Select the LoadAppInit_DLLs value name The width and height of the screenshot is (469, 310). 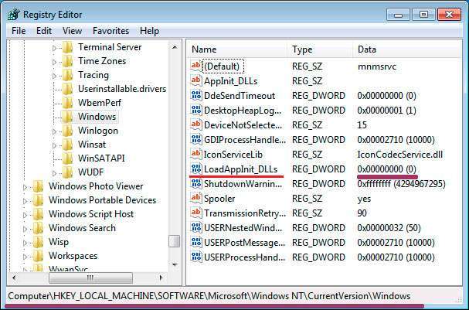(x=241, y=169)
